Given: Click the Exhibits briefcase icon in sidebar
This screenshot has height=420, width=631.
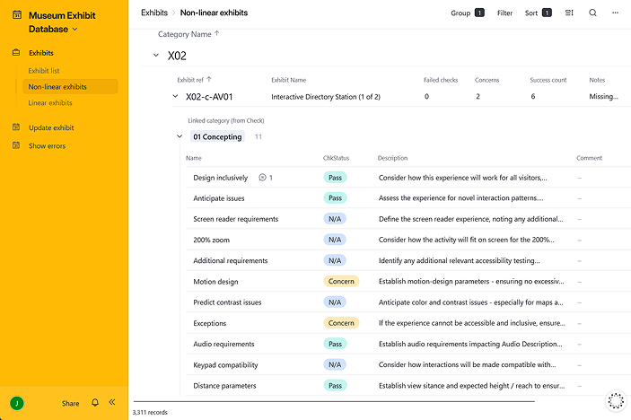Looking at the screenshot, I should [16, 53].
